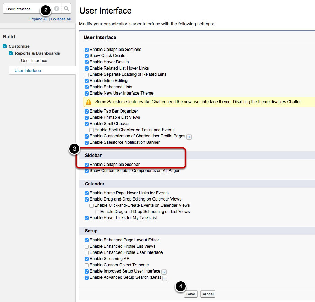
Task: Click the search magnifier icon
Action: coord(66,8)
